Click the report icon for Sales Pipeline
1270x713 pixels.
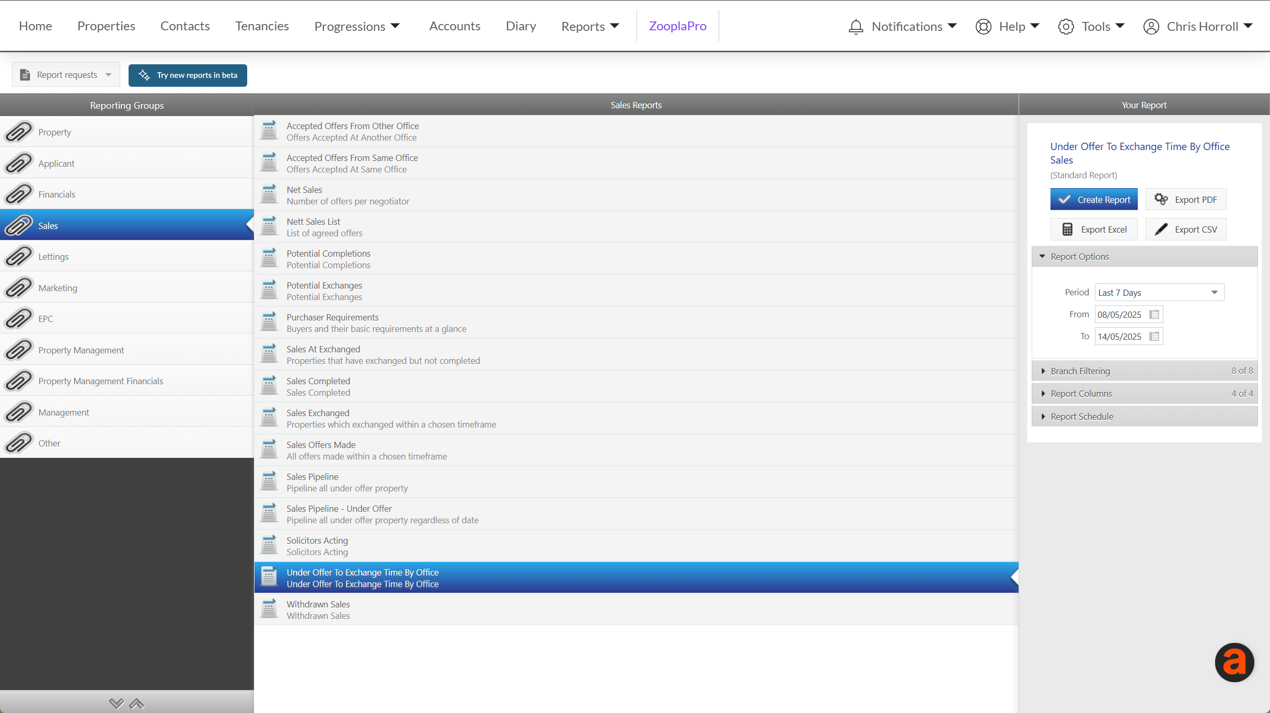pos(269,481)
